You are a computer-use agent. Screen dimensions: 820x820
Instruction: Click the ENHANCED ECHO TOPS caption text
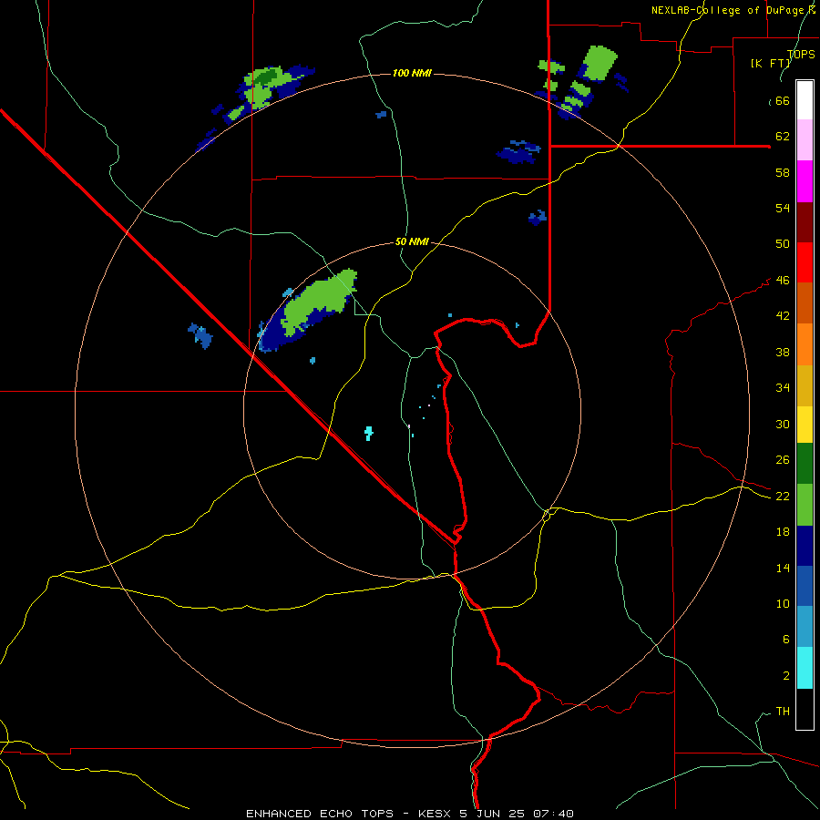click(x=320, y=814)
